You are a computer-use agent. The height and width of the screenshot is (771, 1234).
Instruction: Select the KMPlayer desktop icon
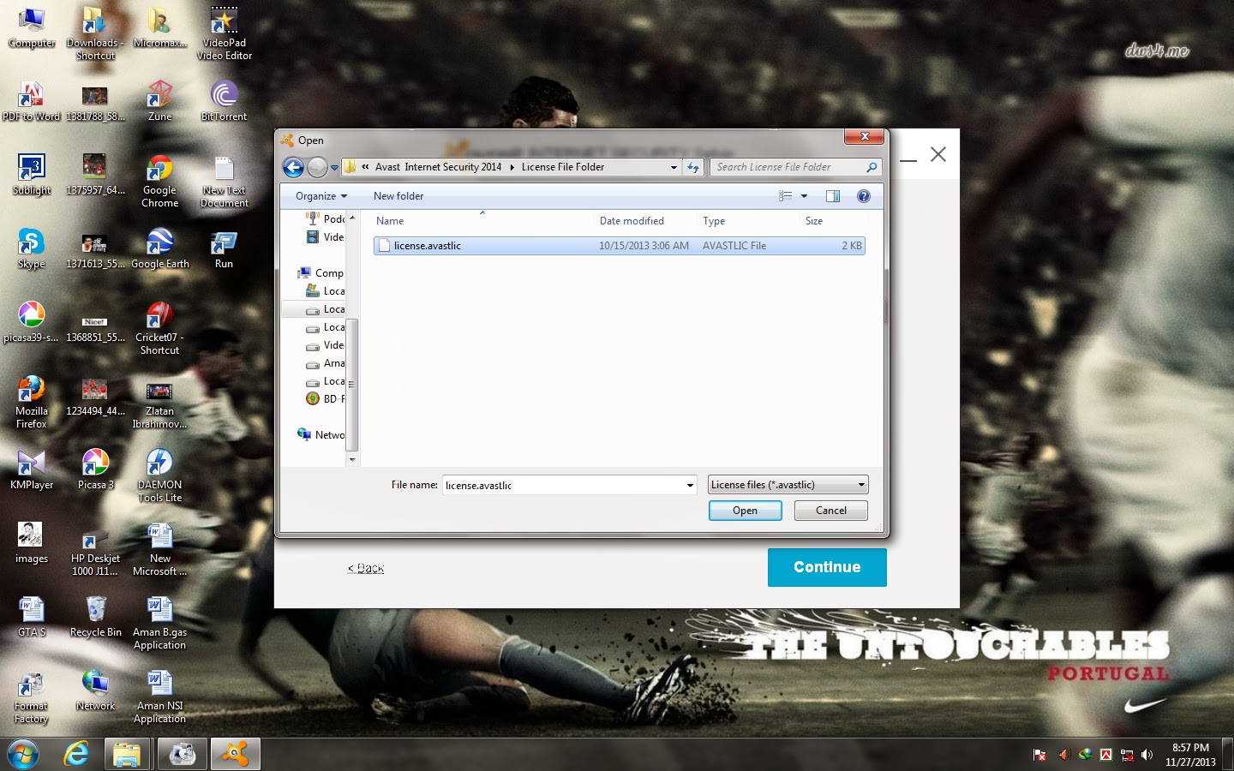(31, 469)
